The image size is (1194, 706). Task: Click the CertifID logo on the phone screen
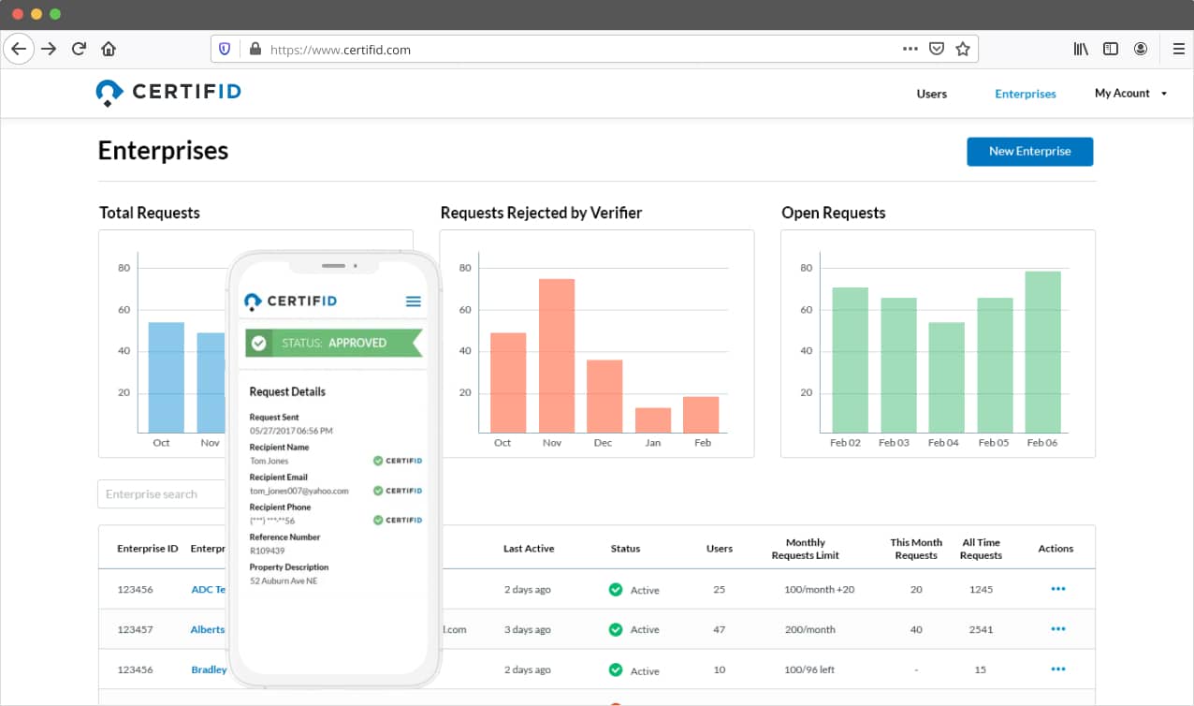coord(290,301)
